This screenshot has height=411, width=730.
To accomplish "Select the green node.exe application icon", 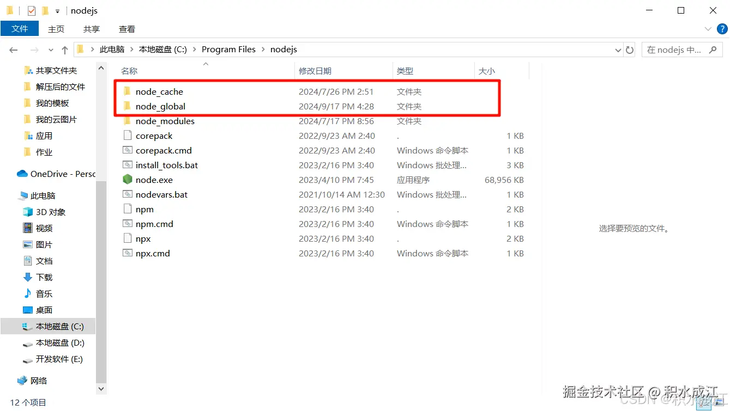I will (x=127, y=180).
